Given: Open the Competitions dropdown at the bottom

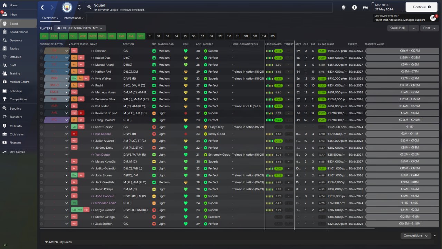Looking at the screenshot, I should (415, 236).
